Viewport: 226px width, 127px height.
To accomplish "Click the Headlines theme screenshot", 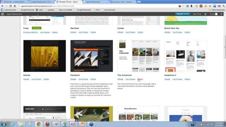I will point(44,114).
